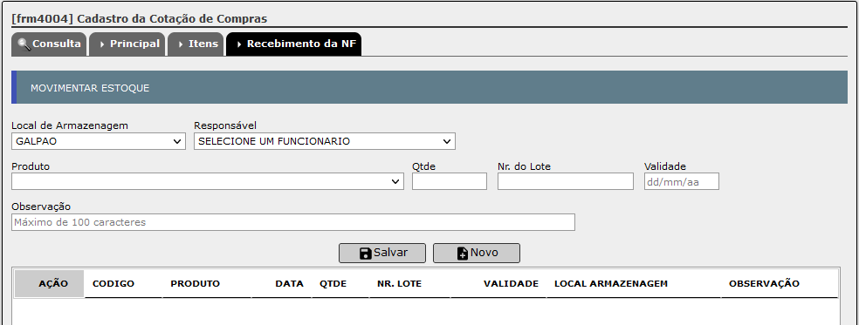Click the new document icon in Novo
This screenshot has width=859, height=325.
(x=463, y=254)
